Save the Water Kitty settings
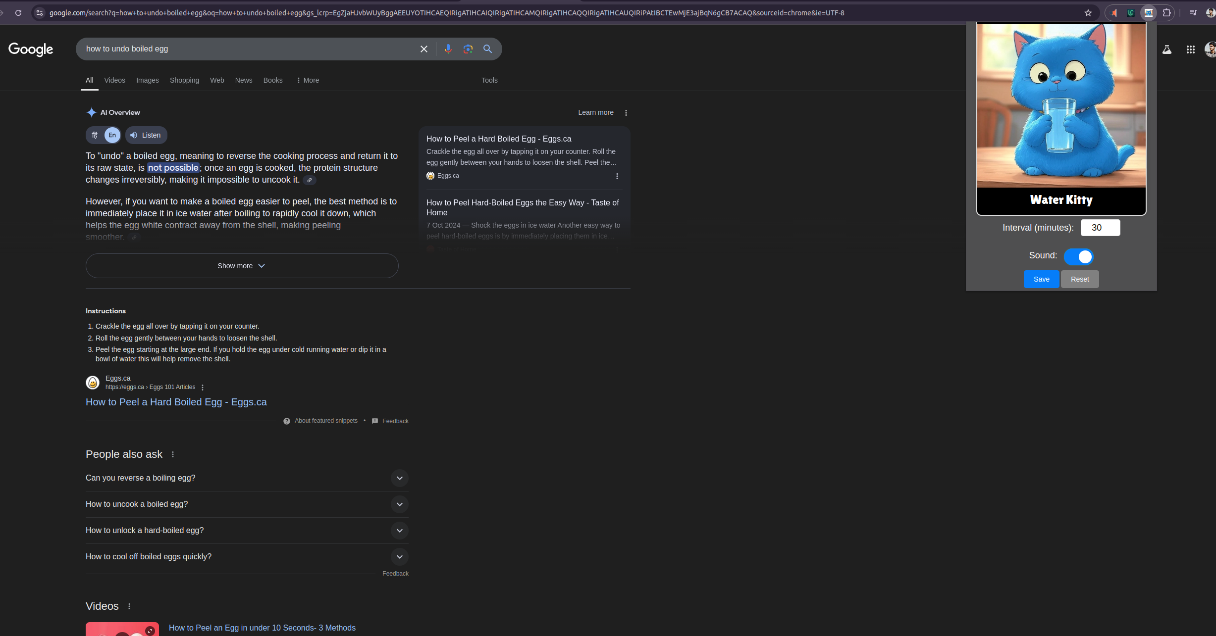 [1041, 279]
